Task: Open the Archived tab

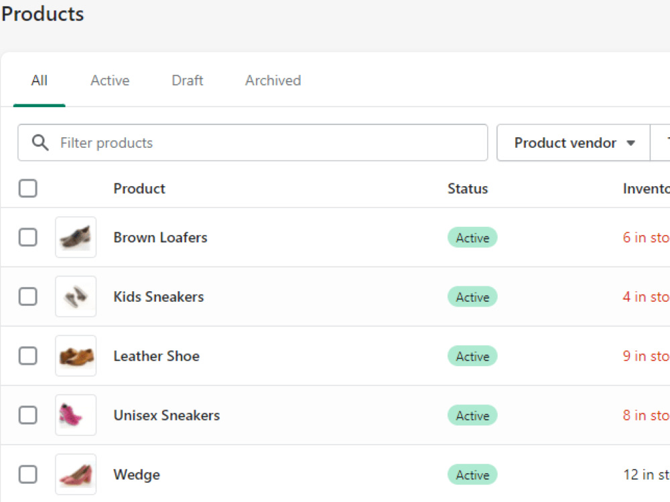Action: [x=273, y=80]
